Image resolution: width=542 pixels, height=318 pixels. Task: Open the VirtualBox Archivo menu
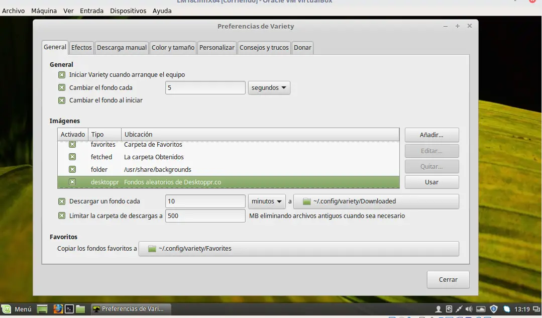(x=14, y=11)
